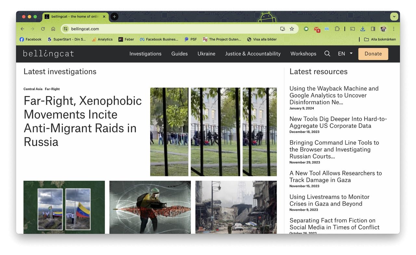Viewport: 416px width, 255px height.
Task: Toggle the browser side panel
Action: [x=373, y=29]
